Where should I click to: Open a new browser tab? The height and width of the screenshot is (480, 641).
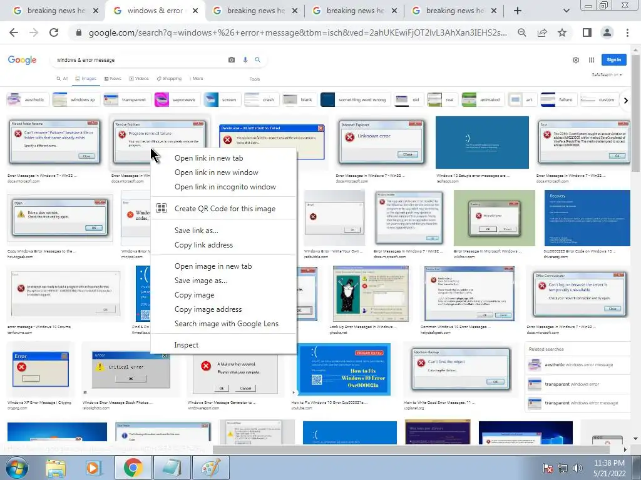pyautogui.click(x=518, y=11)
